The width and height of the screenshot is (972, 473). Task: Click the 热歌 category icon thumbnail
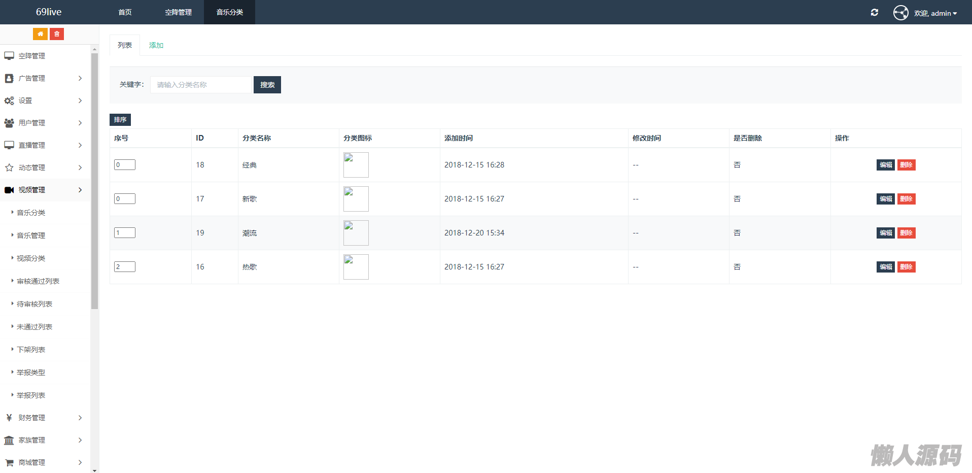point(356,267)
